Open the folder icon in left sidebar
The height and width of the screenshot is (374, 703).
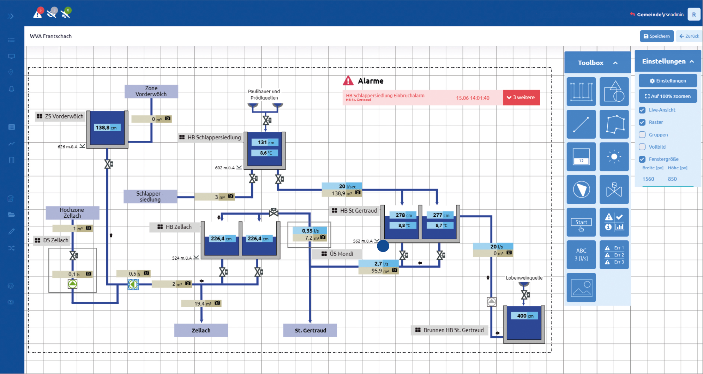(x=11, y=215)
